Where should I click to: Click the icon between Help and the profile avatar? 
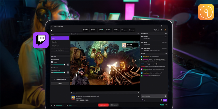tap(162, 30)
